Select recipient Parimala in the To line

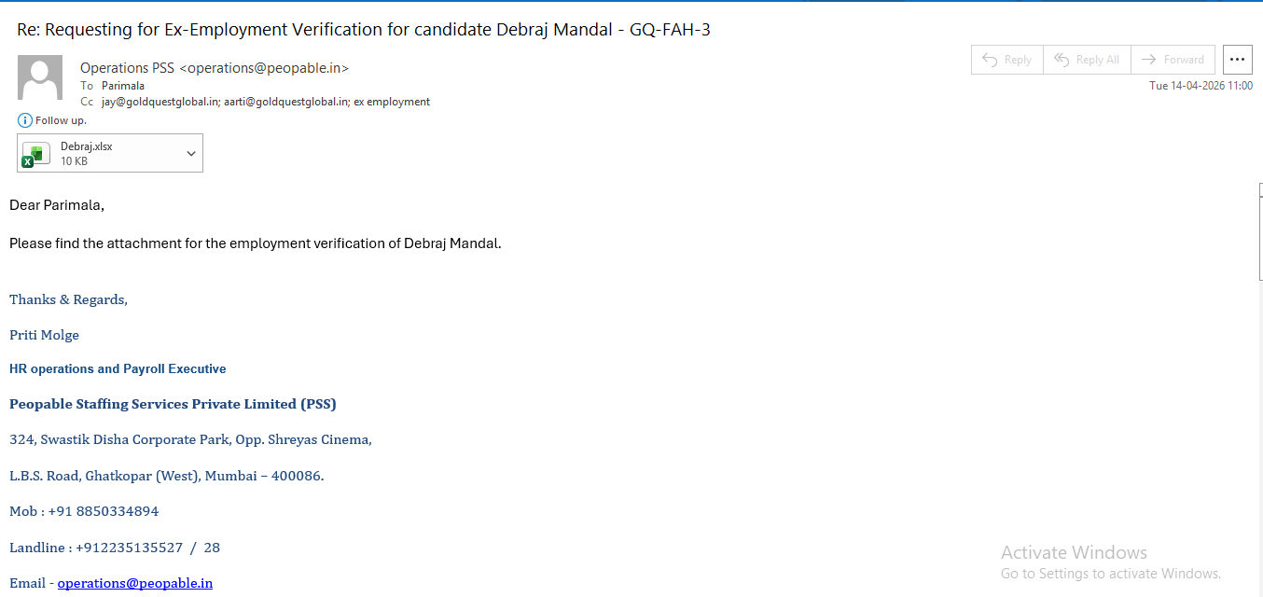(123, 86)
